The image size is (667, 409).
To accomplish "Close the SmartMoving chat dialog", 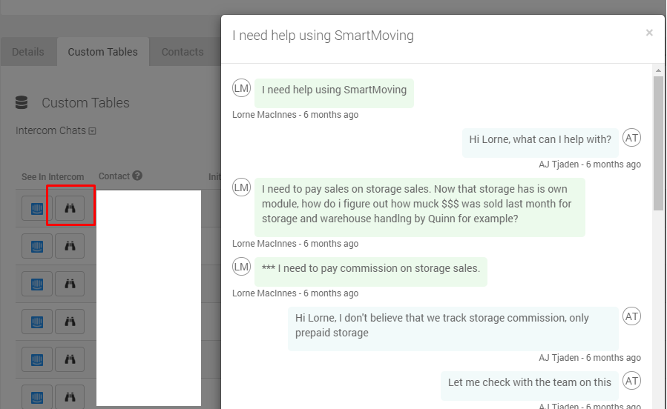I will tap(649, 33).
